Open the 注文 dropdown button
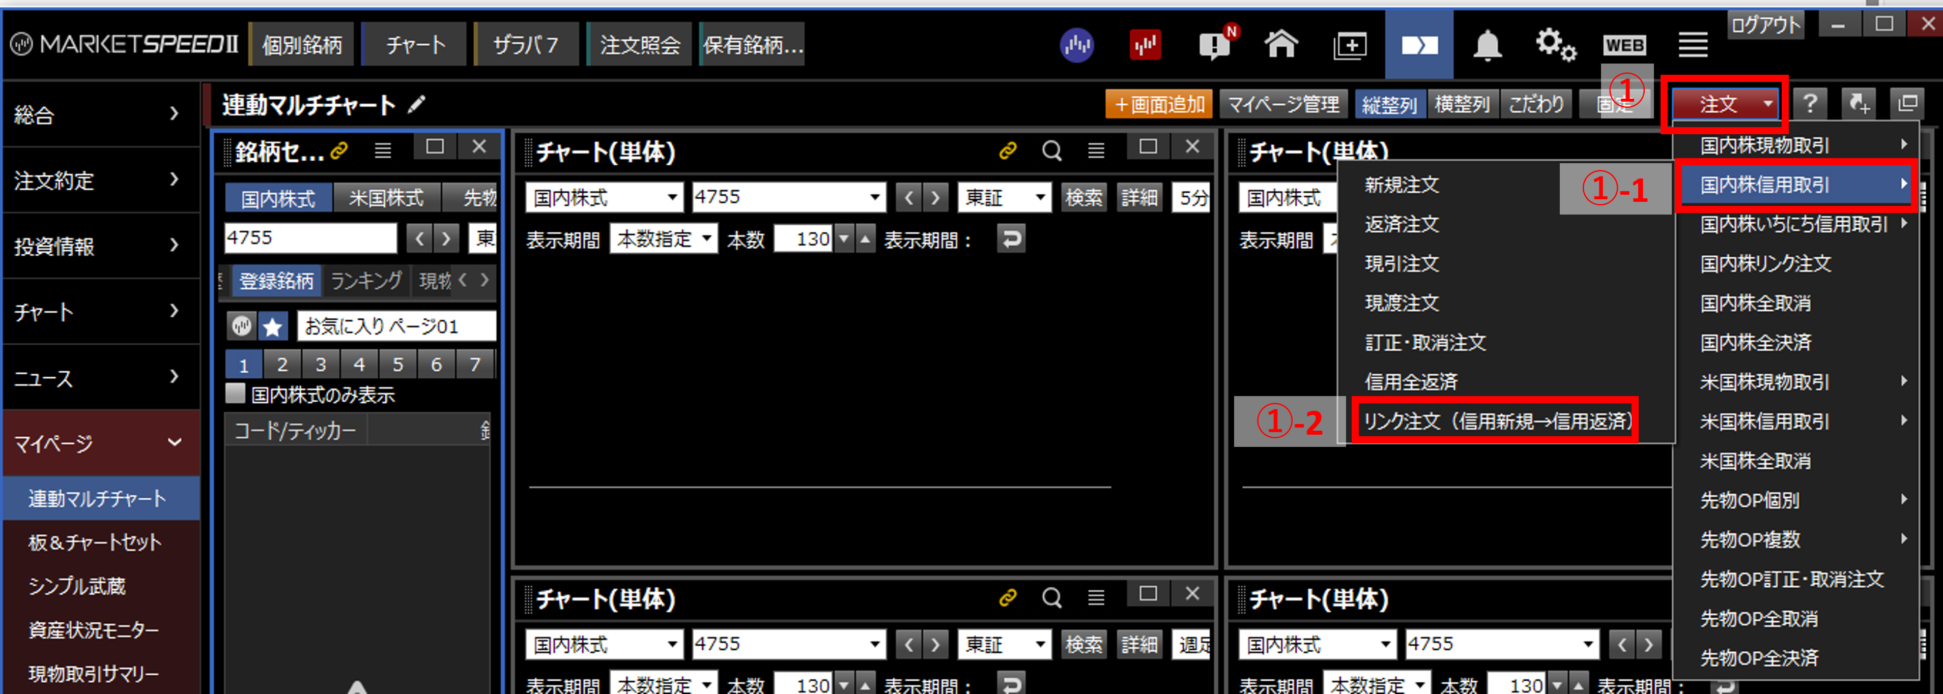 1725,104
